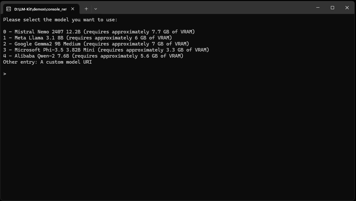Click the "Please select the model" prompt line
356x201 pixels.
pyautogui.click(x=60, y=20)
